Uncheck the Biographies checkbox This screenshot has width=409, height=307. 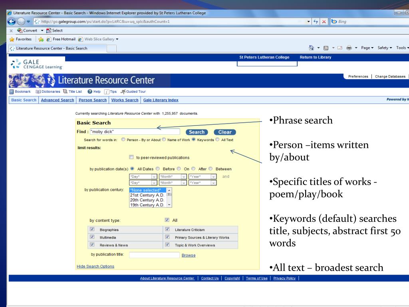pyautogui.click(x=92, y=229)
